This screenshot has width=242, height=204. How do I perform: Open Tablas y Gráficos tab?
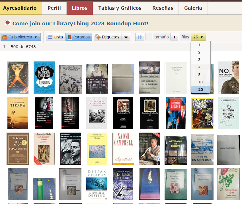click(x=120, y=8)
